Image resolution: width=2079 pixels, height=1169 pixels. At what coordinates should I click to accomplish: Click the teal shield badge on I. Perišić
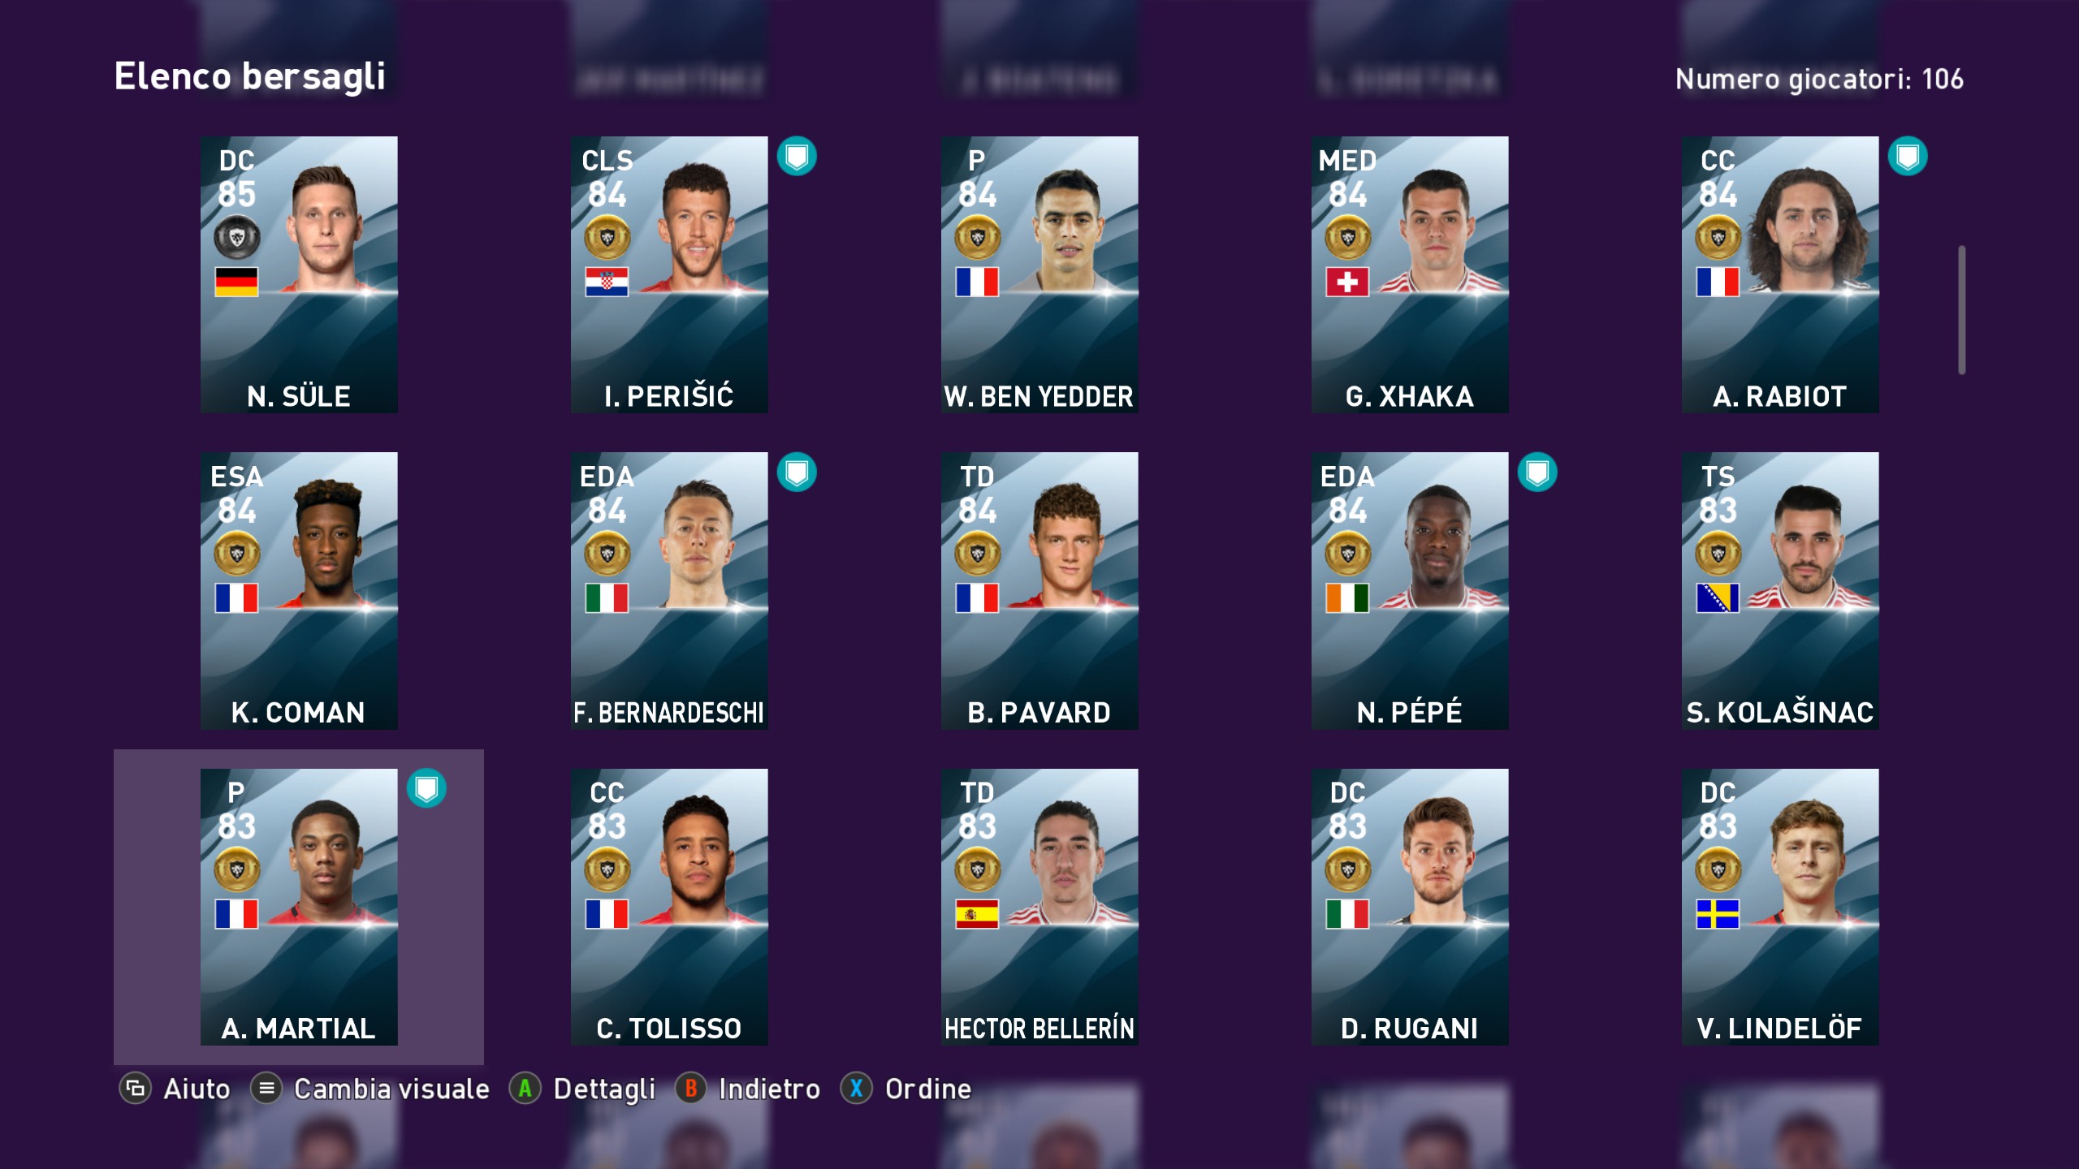797,157
